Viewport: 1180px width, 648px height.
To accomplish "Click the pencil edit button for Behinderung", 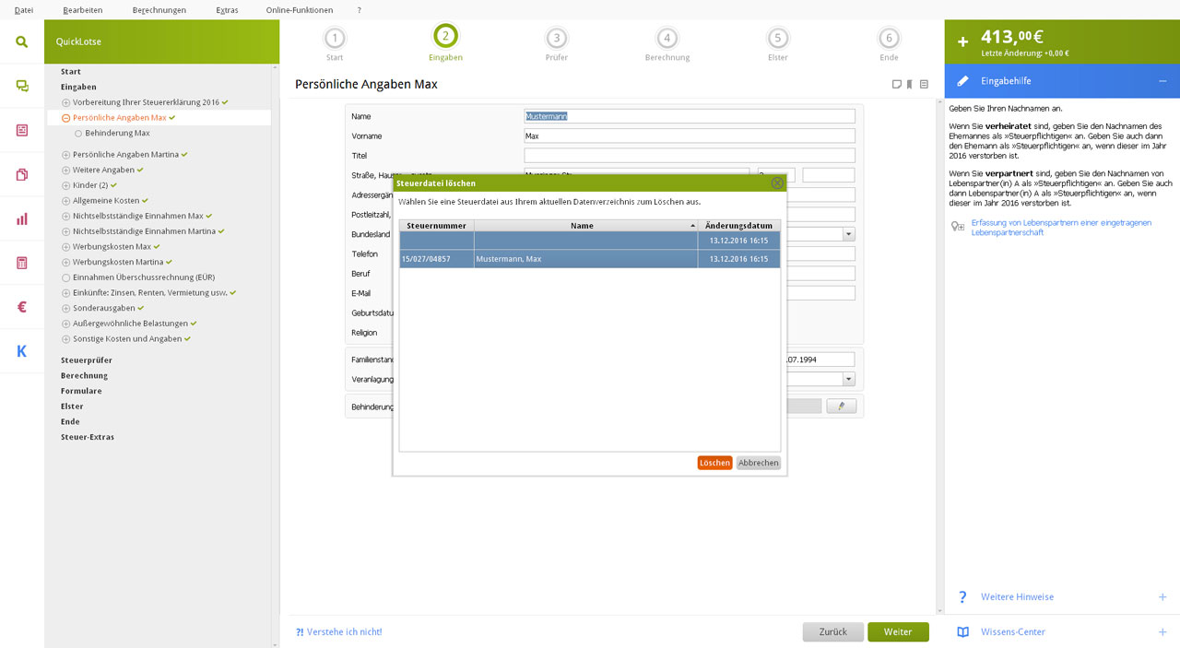I will pos(841,406).
